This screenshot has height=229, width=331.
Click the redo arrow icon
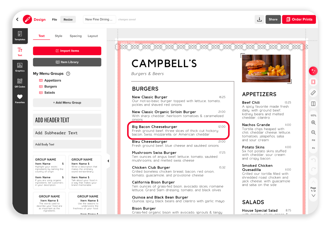coord(313,169)
